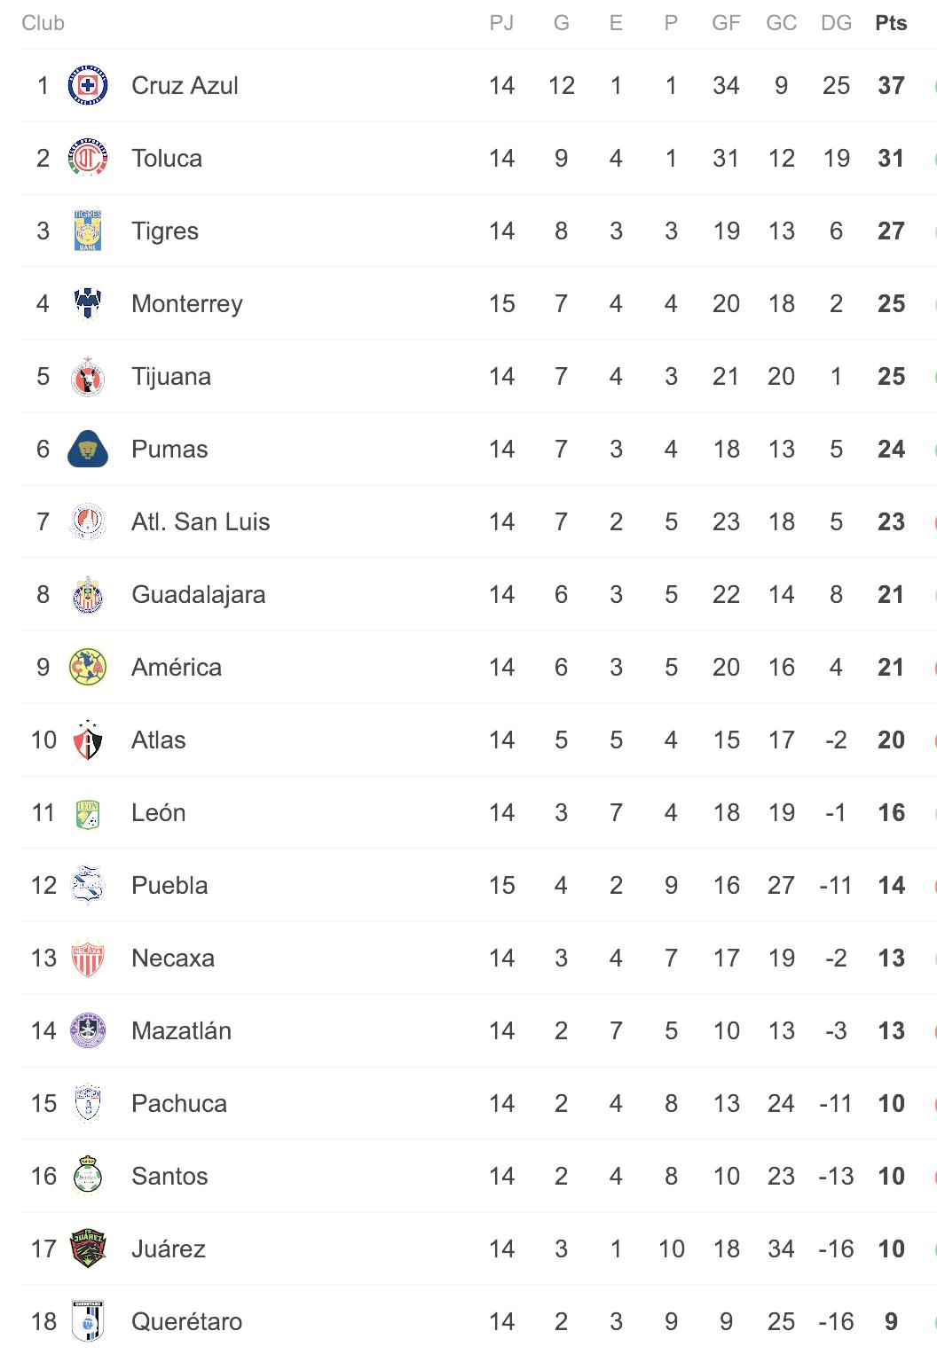Screen dimensions: 937x1362
Task: Click the Atl. San Luis name
Action: (x=201, y=522)
